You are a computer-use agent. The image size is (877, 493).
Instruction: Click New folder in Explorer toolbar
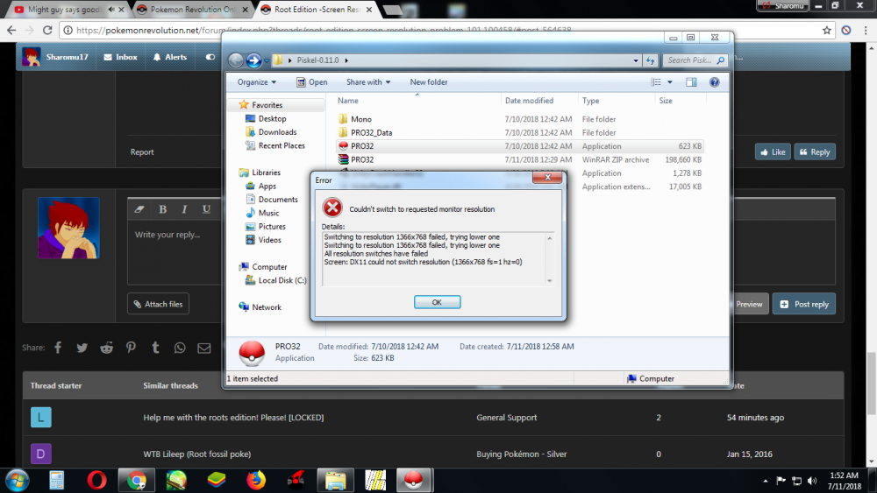429,82
